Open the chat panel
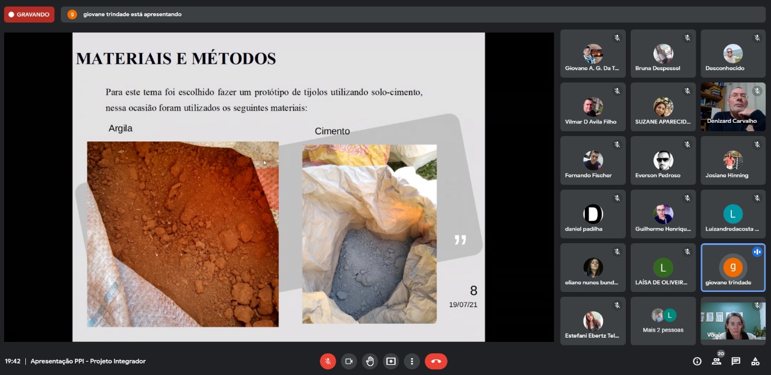The width and height of the screenshot is (771, 375). point(735,361)
